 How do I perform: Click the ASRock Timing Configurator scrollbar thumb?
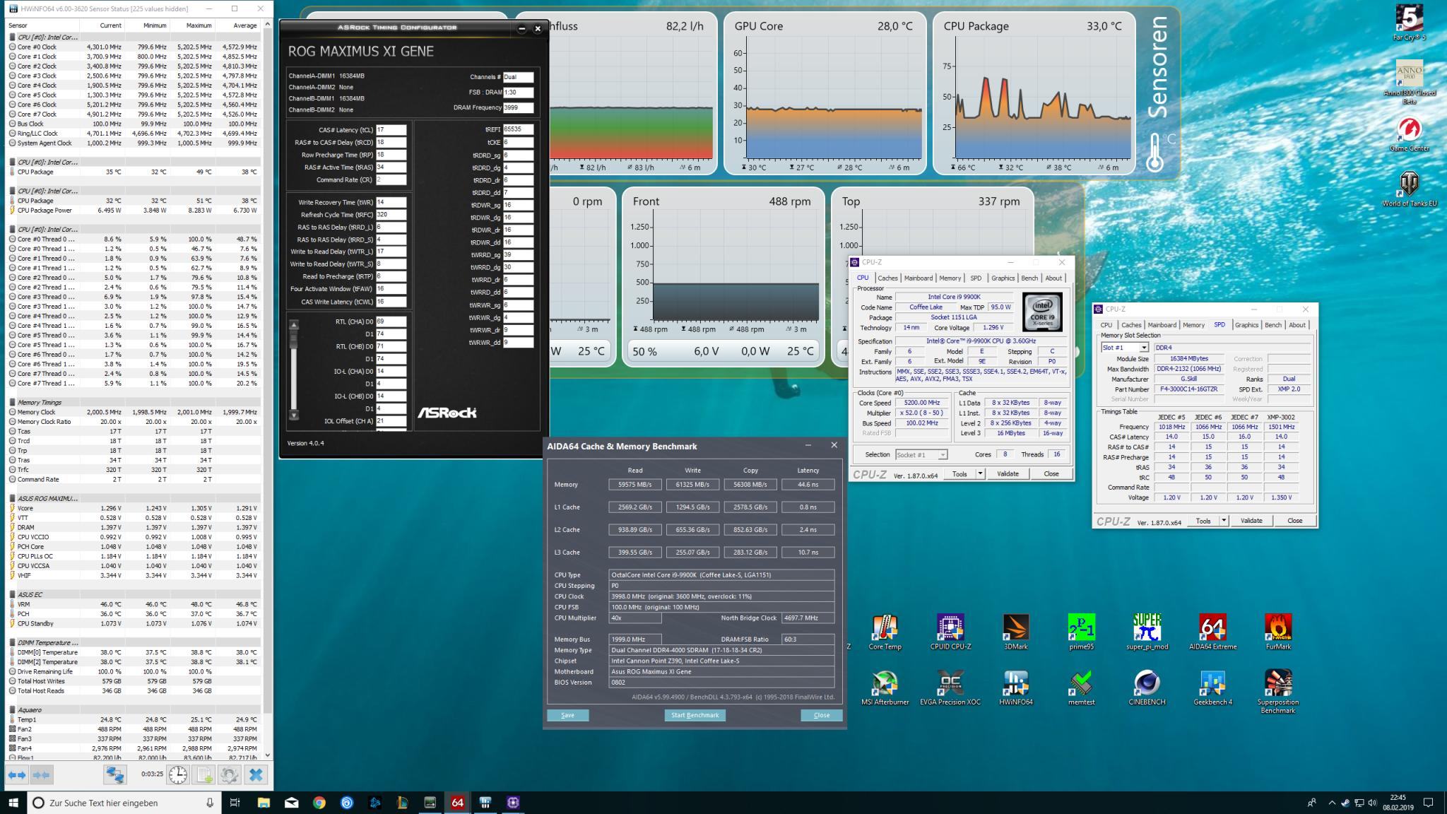(294, 339)
